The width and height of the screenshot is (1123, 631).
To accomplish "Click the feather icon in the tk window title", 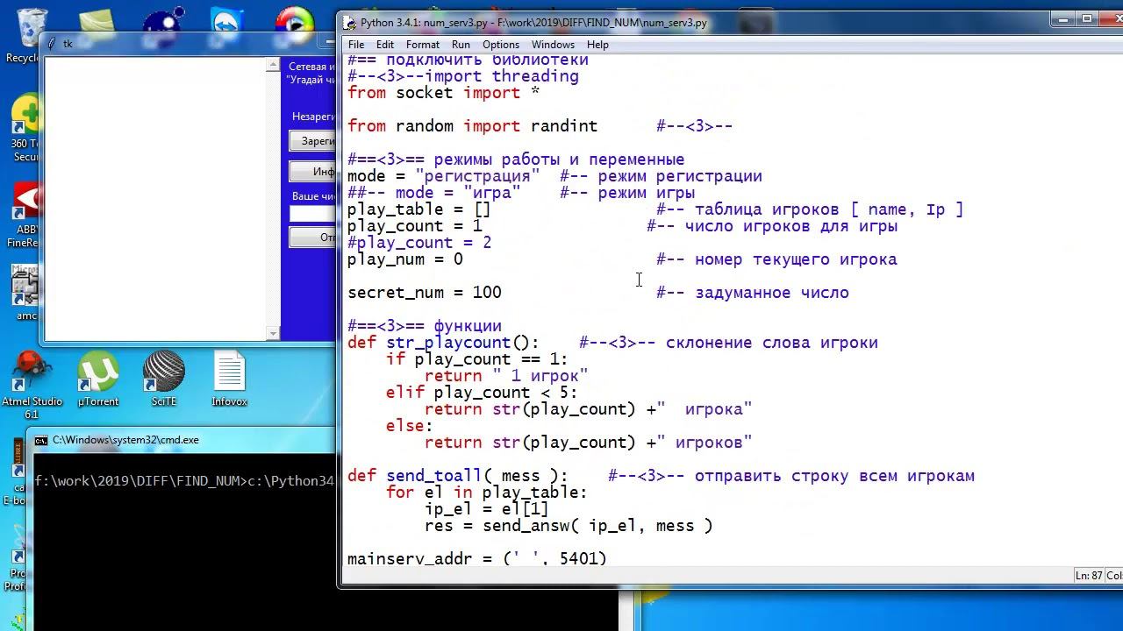I will (53, 43).
